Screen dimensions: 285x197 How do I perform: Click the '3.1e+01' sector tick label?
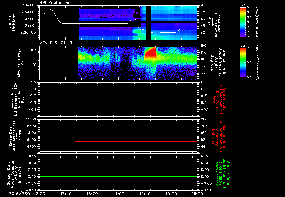(29, 5)
